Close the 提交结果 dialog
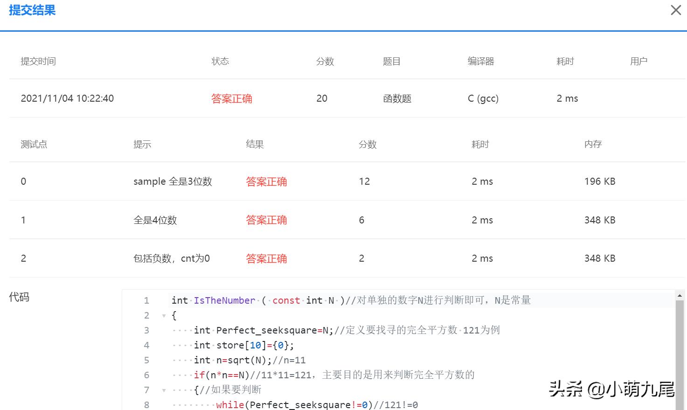Viewport: 687px width, 410px height. 675,10
